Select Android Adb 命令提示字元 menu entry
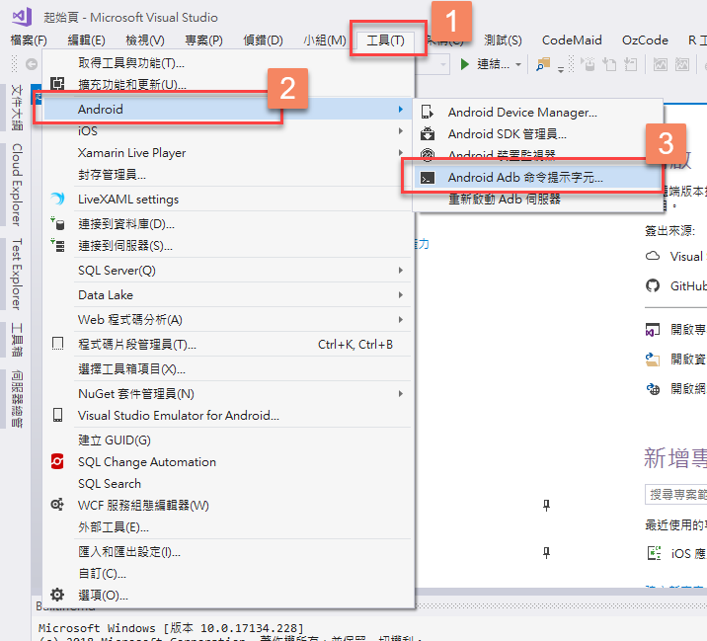The image size is (707, 641). (x=536, y=178)
